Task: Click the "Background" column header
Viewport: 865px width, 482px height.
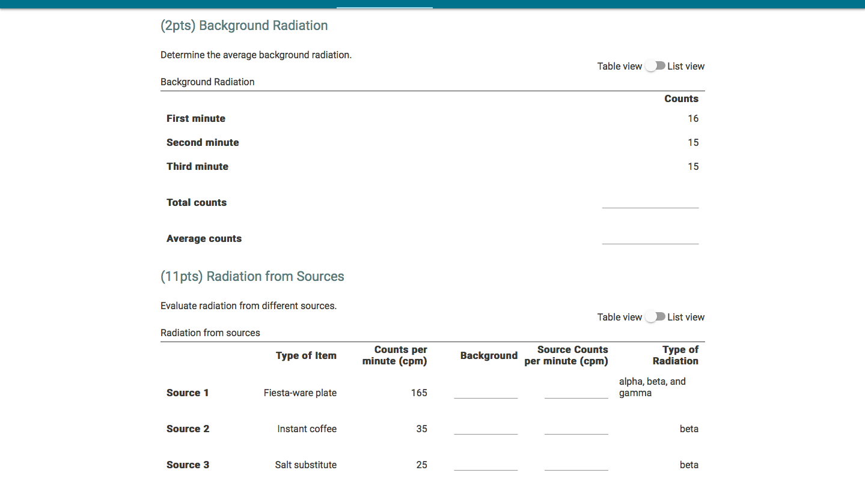Action: 489,355
